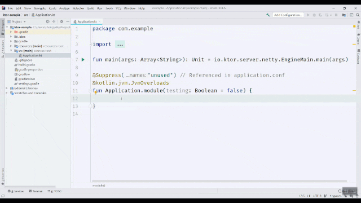This screenshot has height=203, width=361.
Task: Click the IntelliJ IDEA logo icon
Action: pyautogui.click(x=3, y=8)
